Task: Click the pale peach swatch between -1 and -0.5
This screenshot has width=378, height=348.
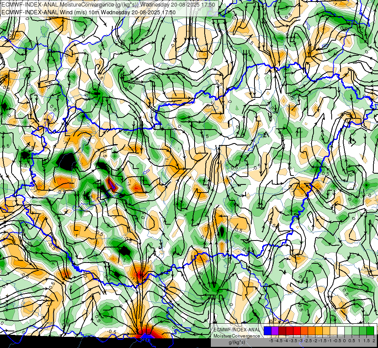Action: point(333,331)
